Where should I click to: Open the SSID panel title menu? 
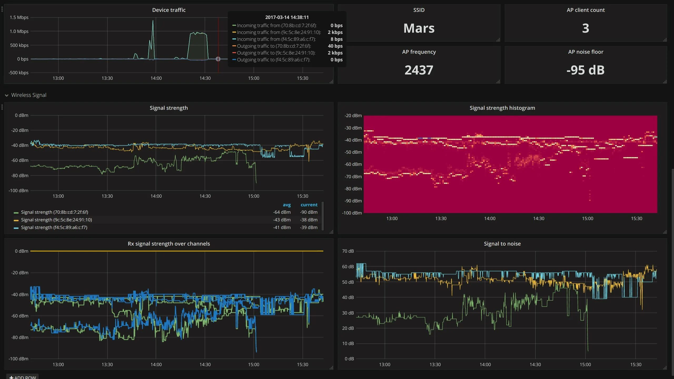click(419, 10)
